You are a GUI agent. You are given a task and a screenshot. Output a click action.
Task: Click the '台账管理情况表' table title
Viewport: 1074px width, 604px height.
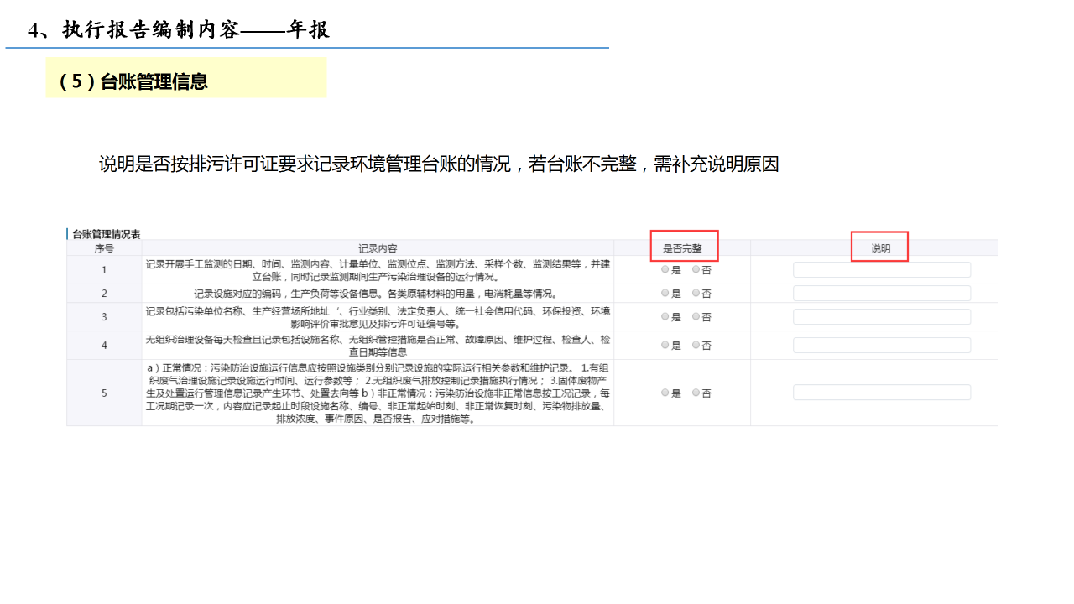coord(106,233)
